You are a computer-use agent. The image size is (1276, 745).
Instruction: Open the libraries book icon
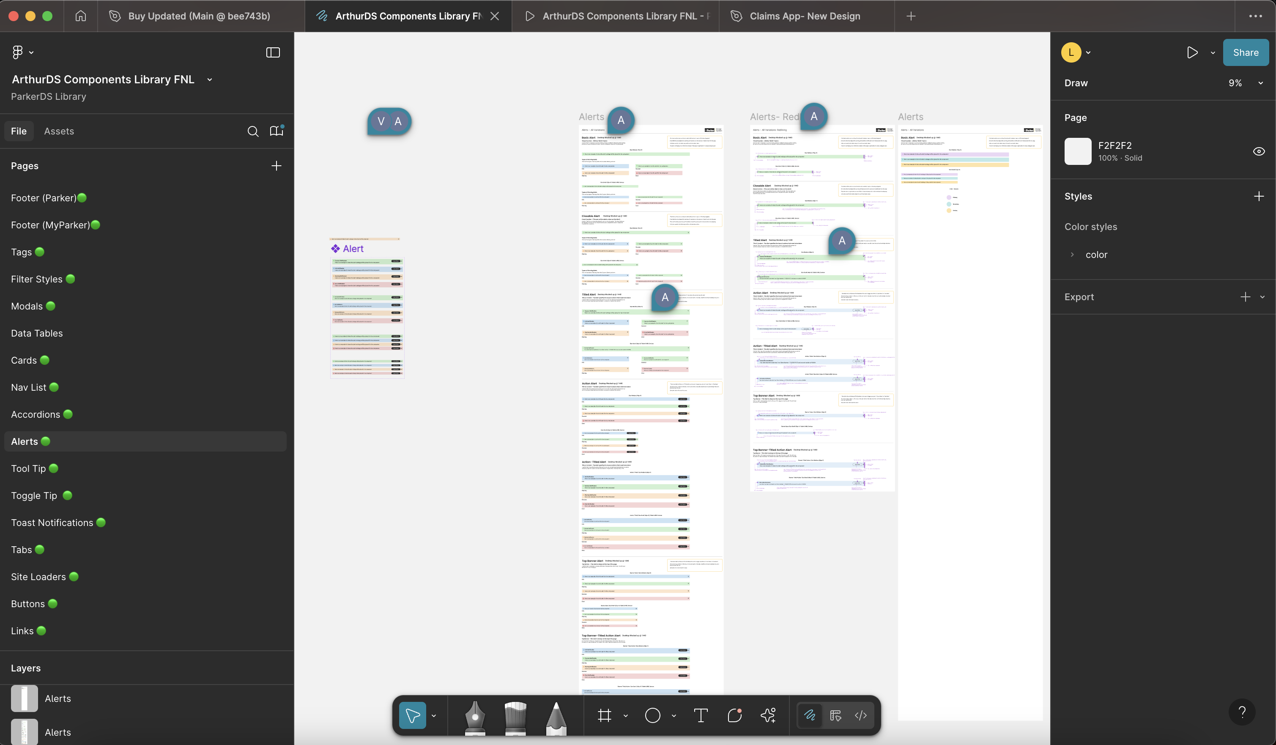coord(277,131)
